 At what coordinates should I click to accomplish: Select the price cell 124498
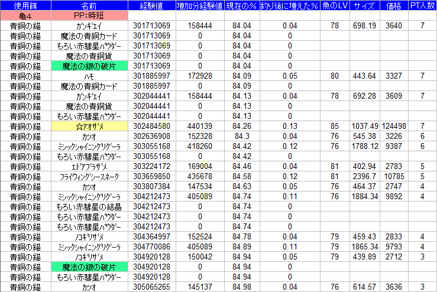[393, 126]
